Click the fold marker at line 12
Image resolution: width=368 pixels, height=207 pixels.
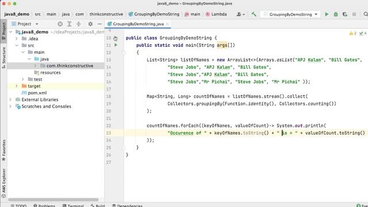tap(124, 52)
